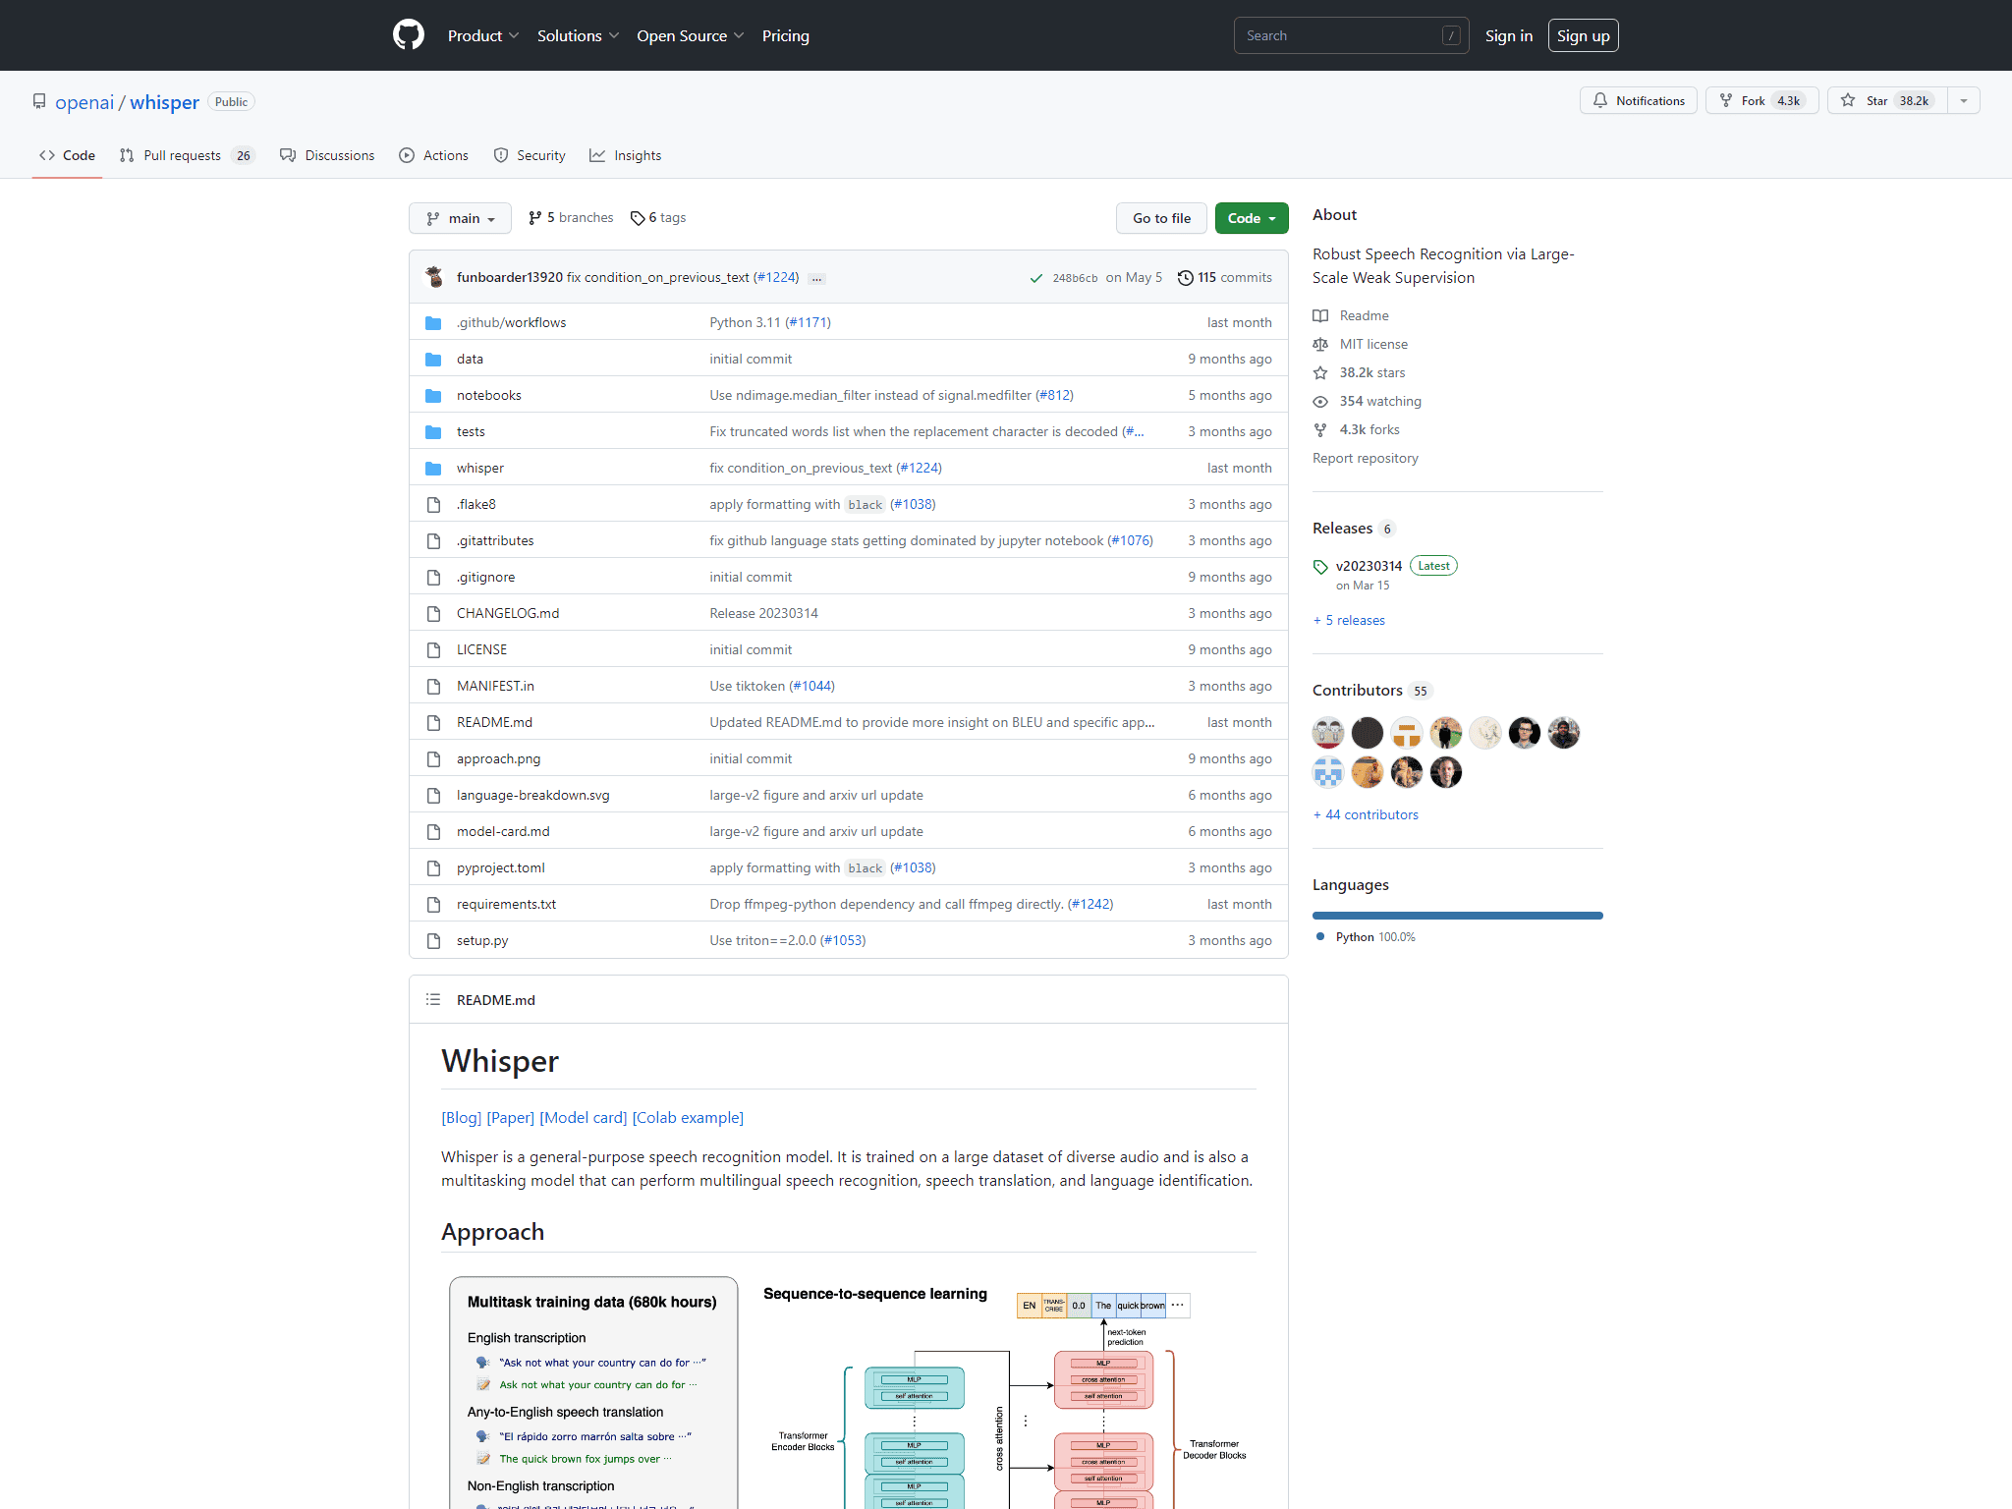Click the search input field
Image resolution: width=2012 pixels, height=1509 pixels.
(1351, 35)
